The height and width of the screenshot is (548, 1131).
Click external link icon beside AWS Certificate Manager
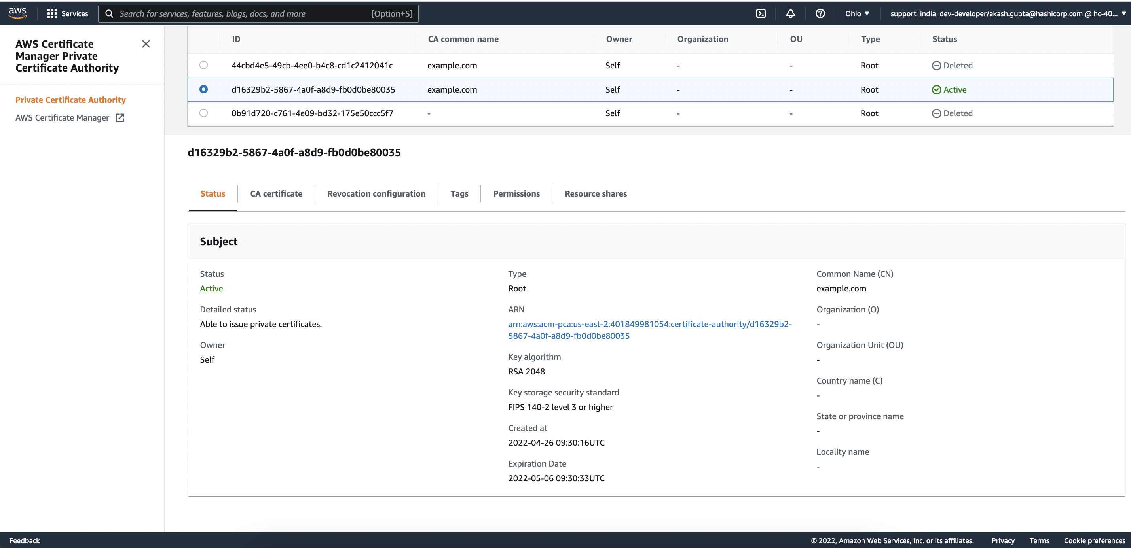120,117
